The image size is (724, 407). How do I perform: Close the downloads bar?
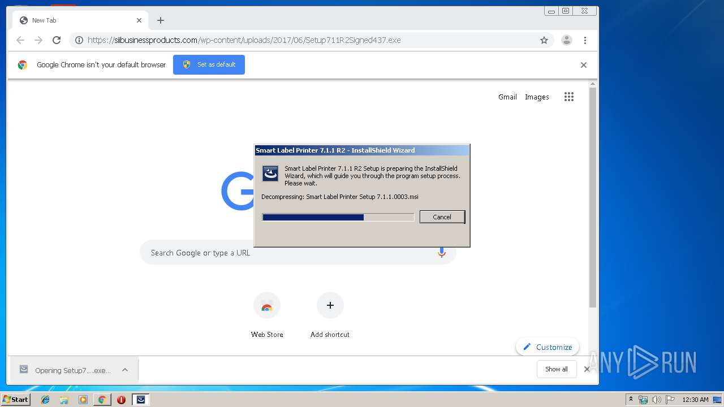pyautogui.click(x=587, y=369)
